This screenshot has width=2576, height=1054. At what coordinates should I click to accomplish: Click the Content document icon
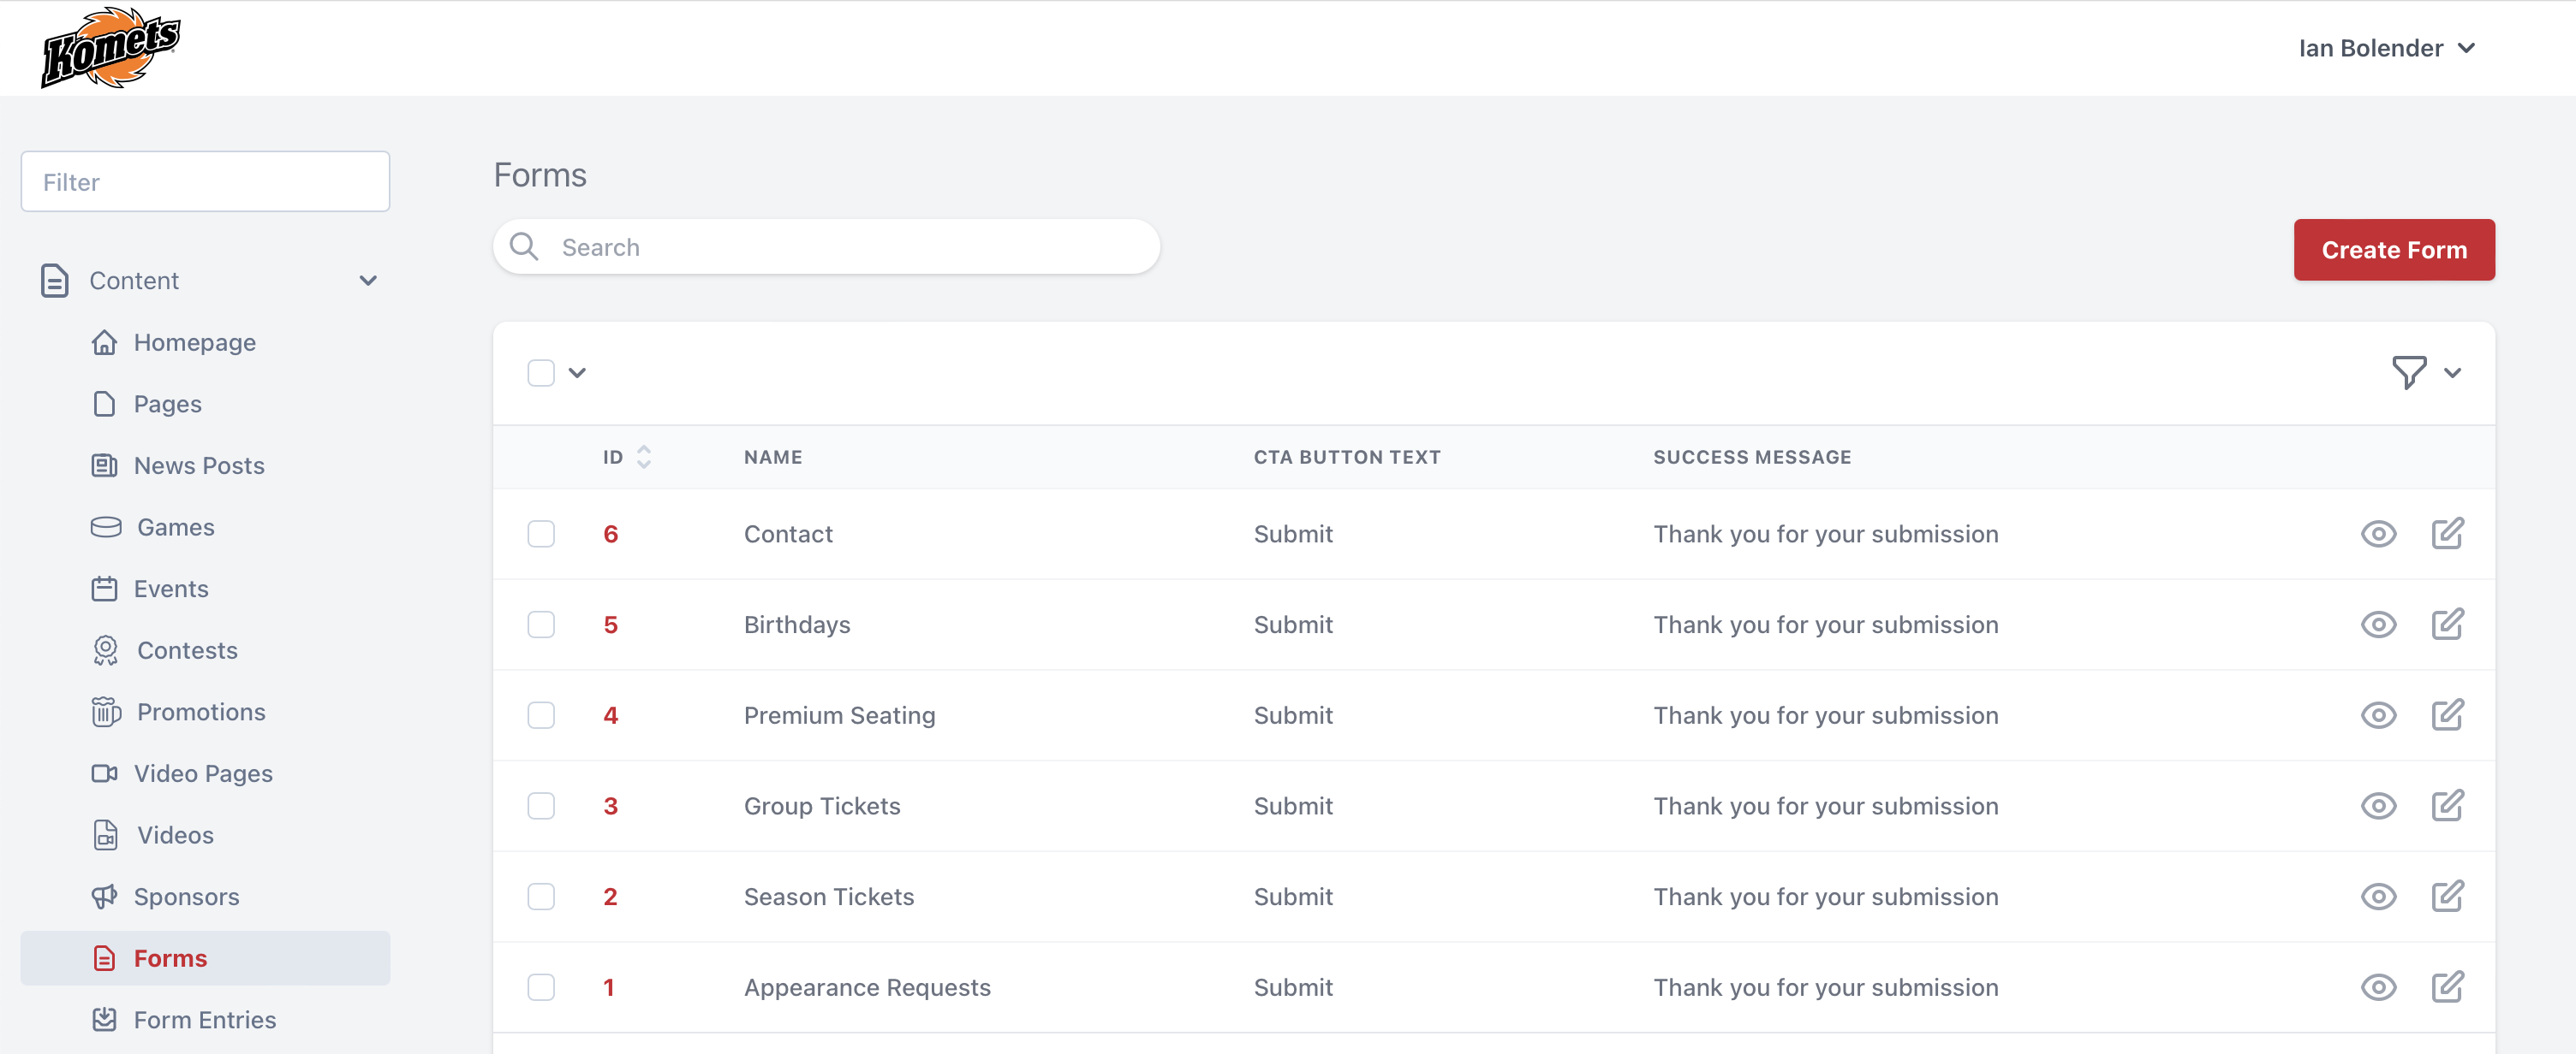[55, 281]
